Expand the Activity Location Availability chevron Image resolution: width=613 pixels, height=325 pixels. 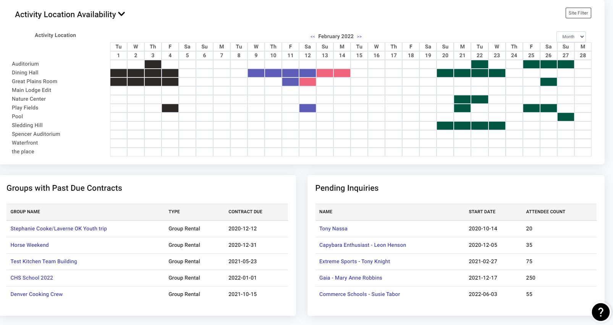121,14
